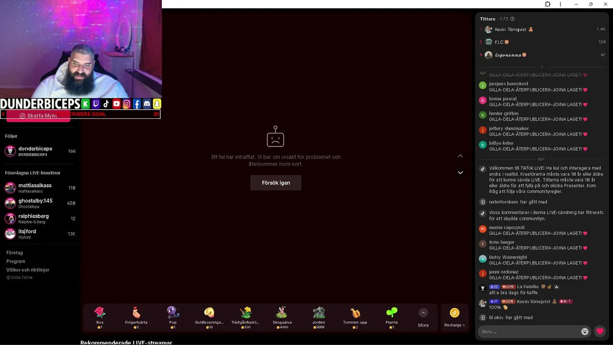Go to previous LIVE with up chevron
The height and width of the screenshot is (345, 613).
(460, 156)
